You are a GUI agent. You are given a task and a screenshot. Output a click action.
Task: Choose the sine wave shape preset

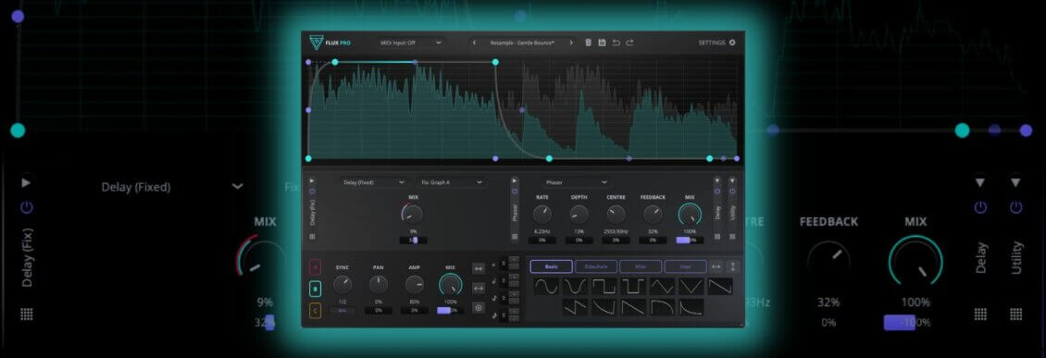546,287
